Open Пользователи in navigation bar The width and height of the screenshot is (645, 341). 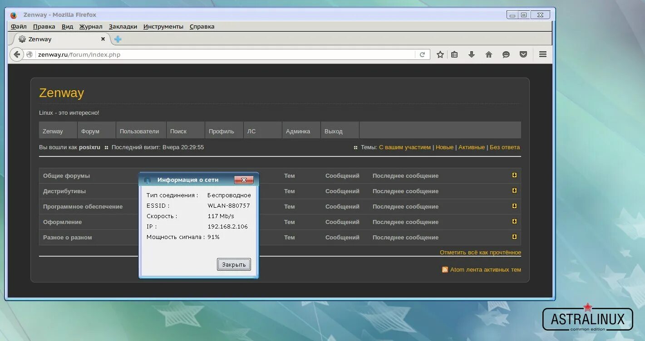(x=141, y=130)
